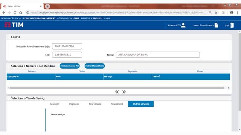Click the Segmento column header

[x=133, y=71]
